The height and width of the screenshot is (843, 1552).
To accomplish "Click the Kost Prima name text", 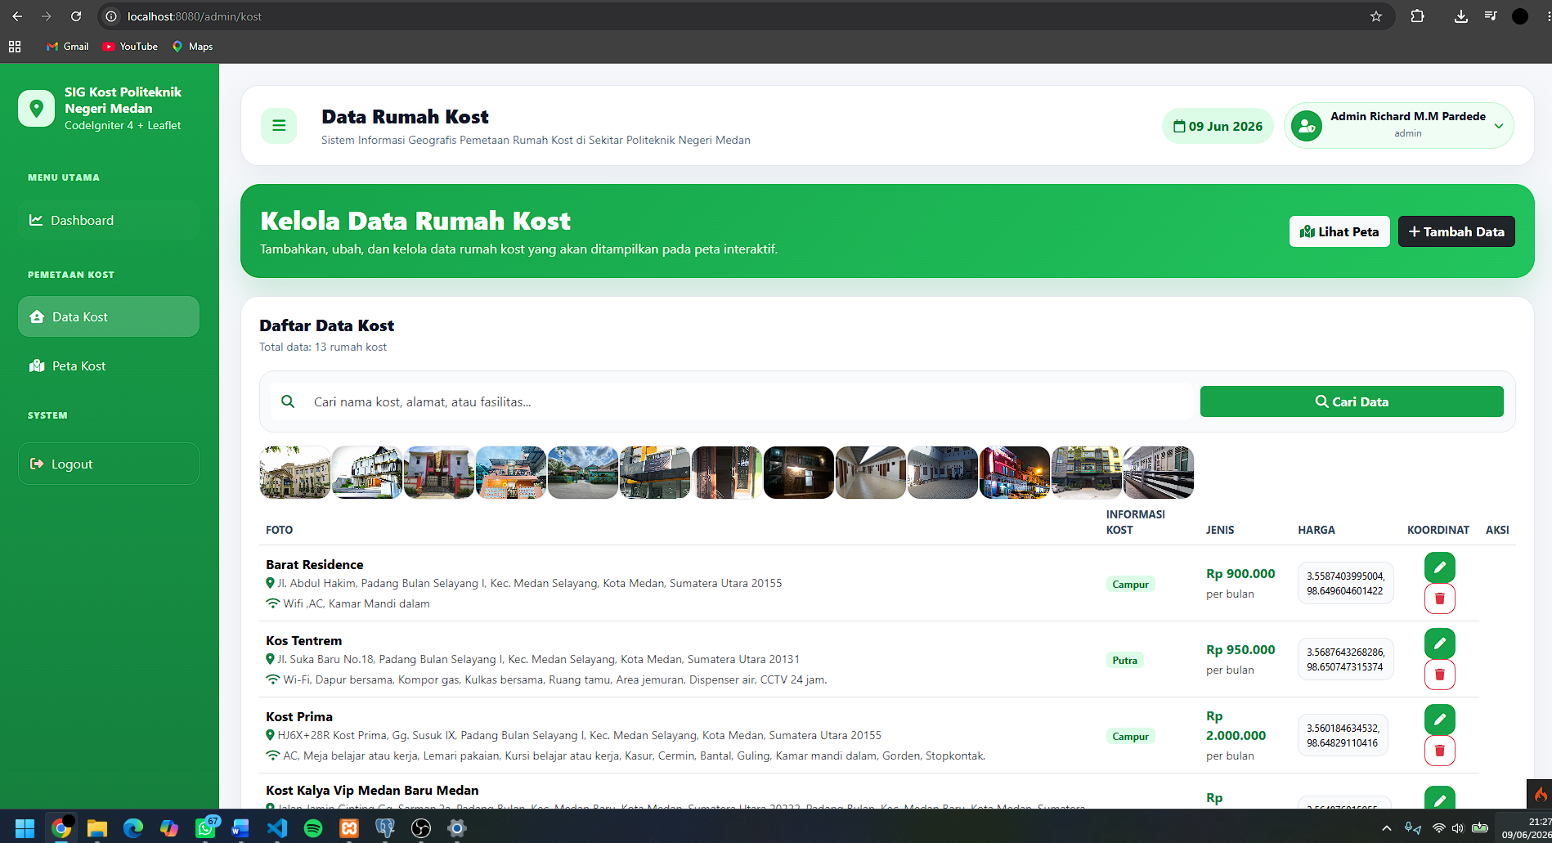I will pyautogui.click(x=299, y=716).
